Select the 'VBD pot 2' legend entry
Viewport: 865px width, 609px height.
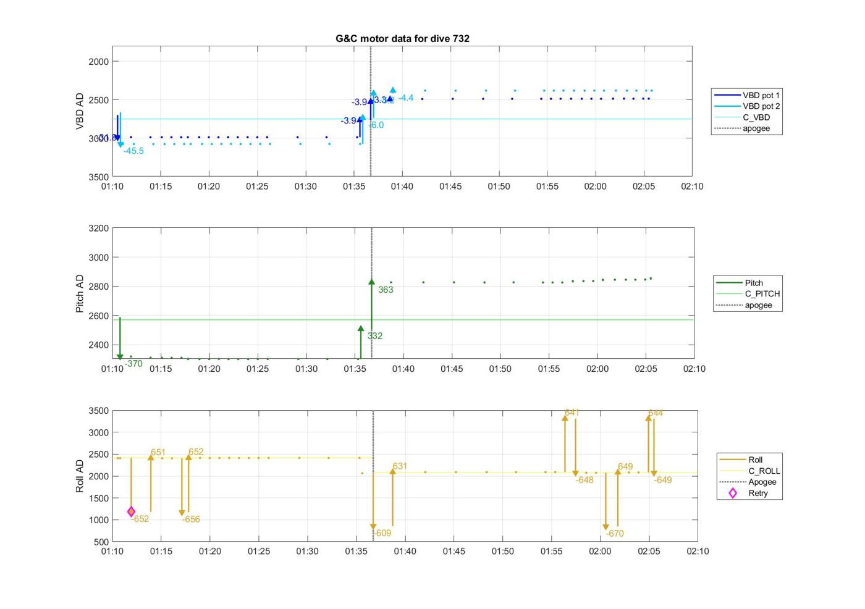[x=747, y=106]
